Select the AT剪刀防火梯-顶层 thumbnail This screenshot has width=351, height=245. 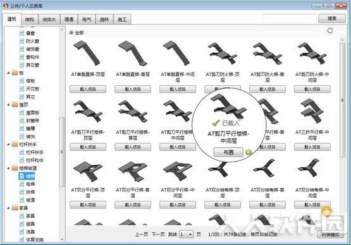(222, 53)
